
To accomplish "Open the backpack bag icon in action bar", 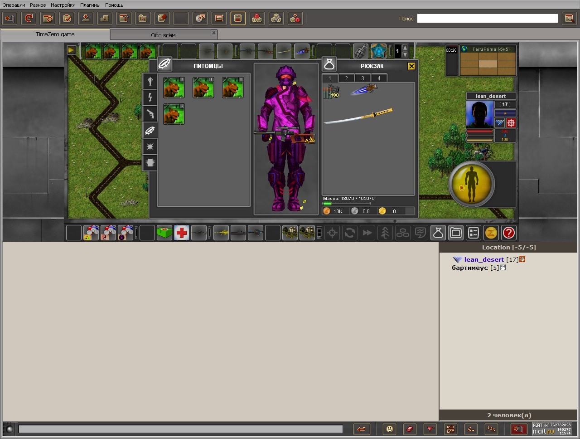I will coord(438,233).
